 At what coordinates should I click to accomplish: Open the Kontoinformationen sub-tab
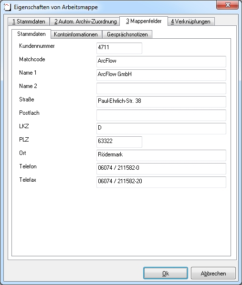point(76,34)
